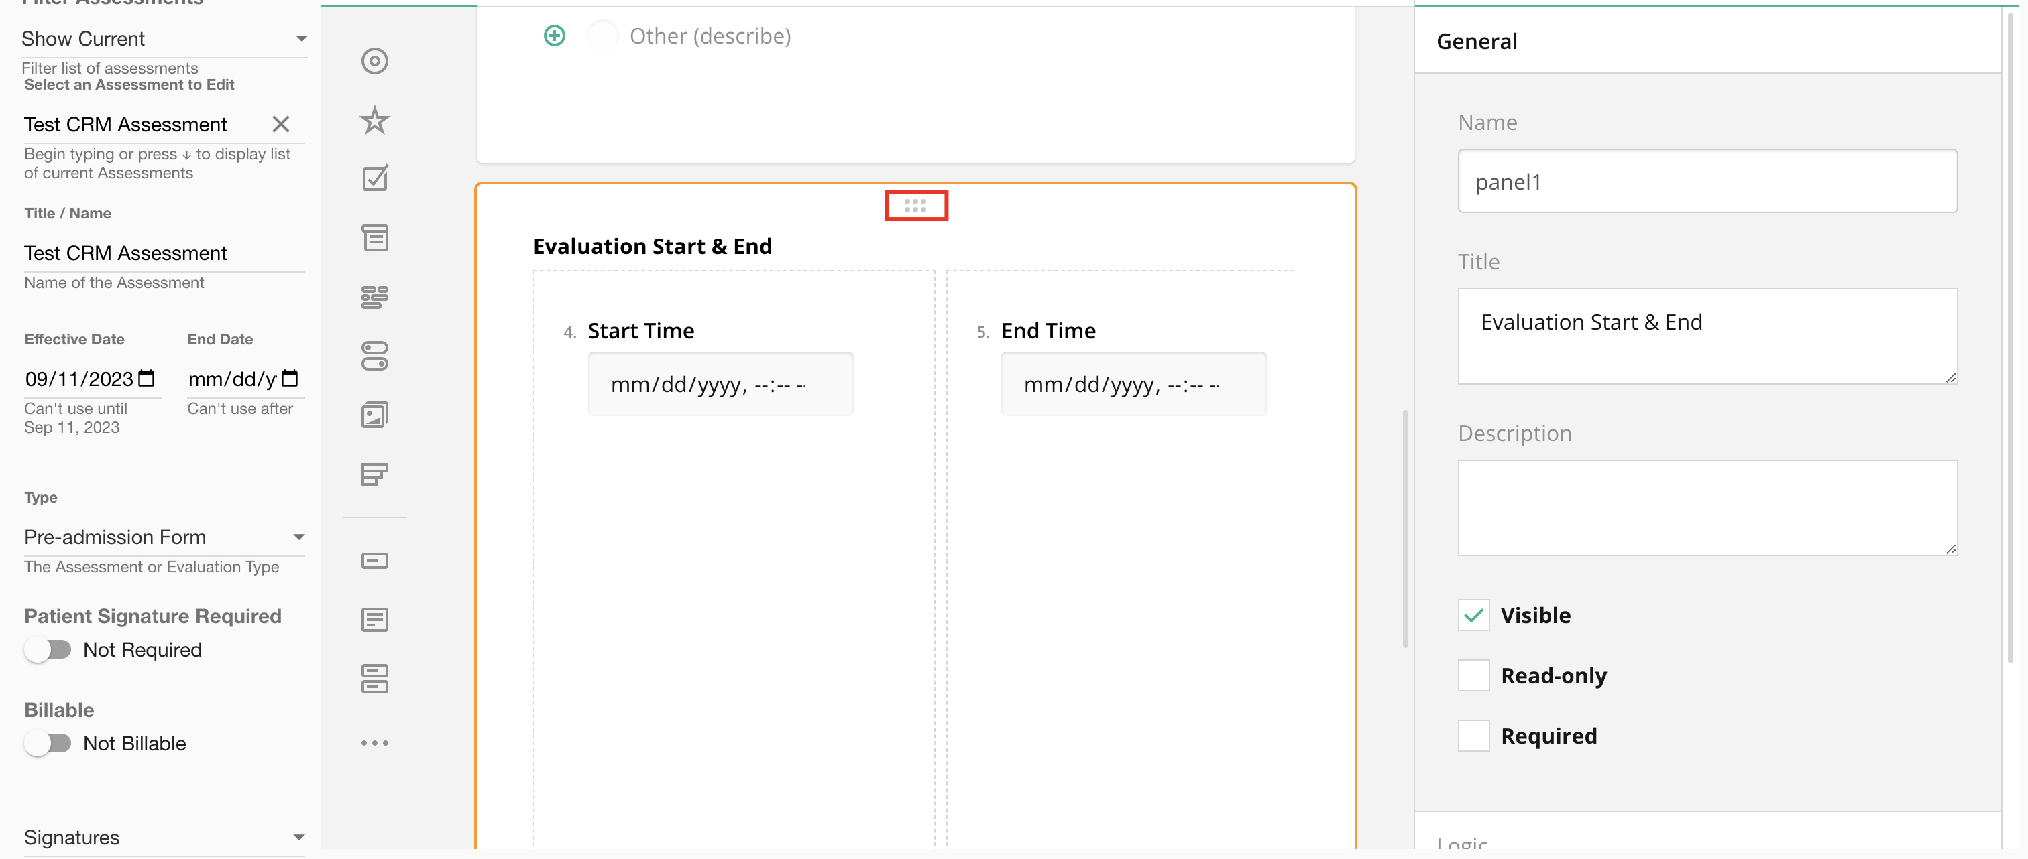Toggle the Patient Signature Required switch
Viewport: 2028px width, 859px height.
pyautogui.click(x=47, y=650)
